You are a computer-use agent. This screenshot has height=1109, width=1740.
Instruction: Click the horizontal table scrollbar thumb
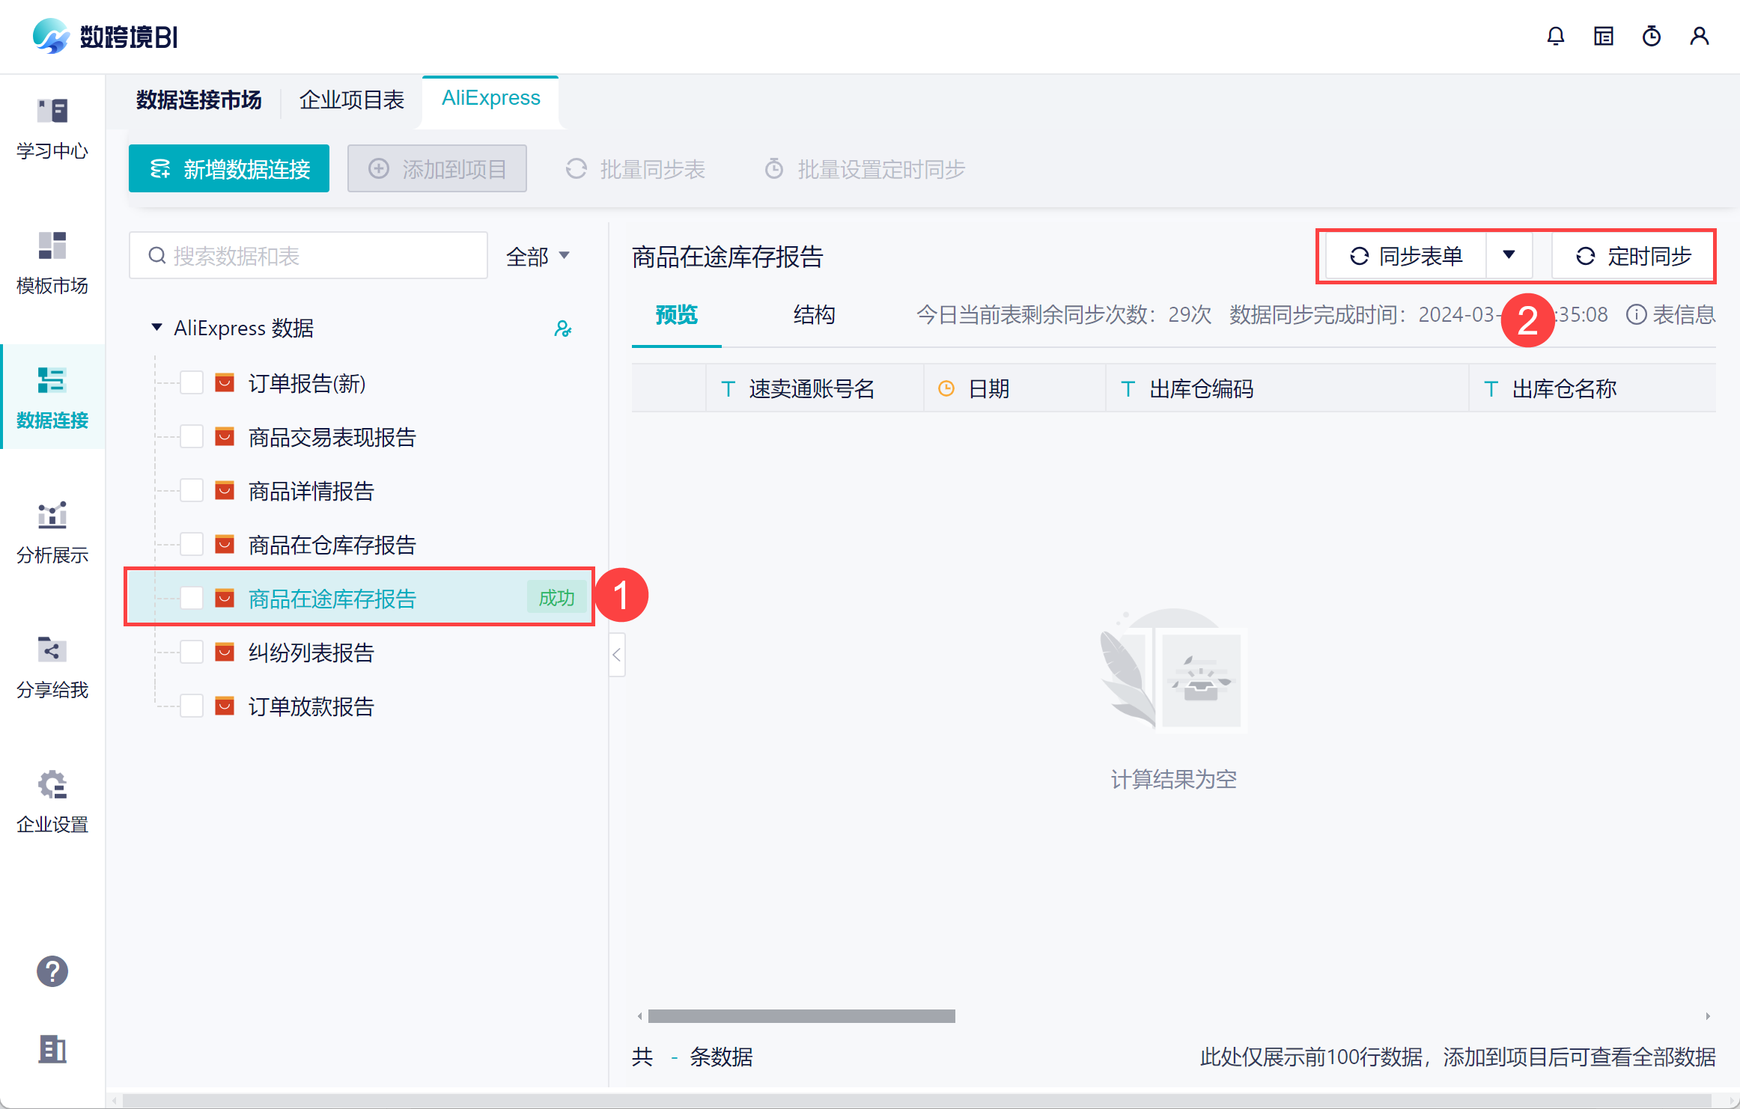coord(801,1016)
